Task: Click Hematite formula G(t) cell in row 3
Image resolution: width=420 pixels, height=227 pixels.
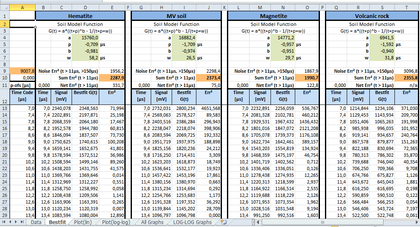Action: pyautogui.click(x=80, y=31)
